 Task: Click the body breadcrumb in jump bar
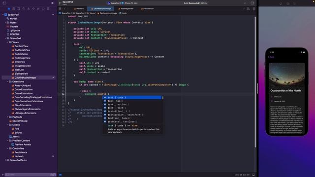(x=123, y=13)
